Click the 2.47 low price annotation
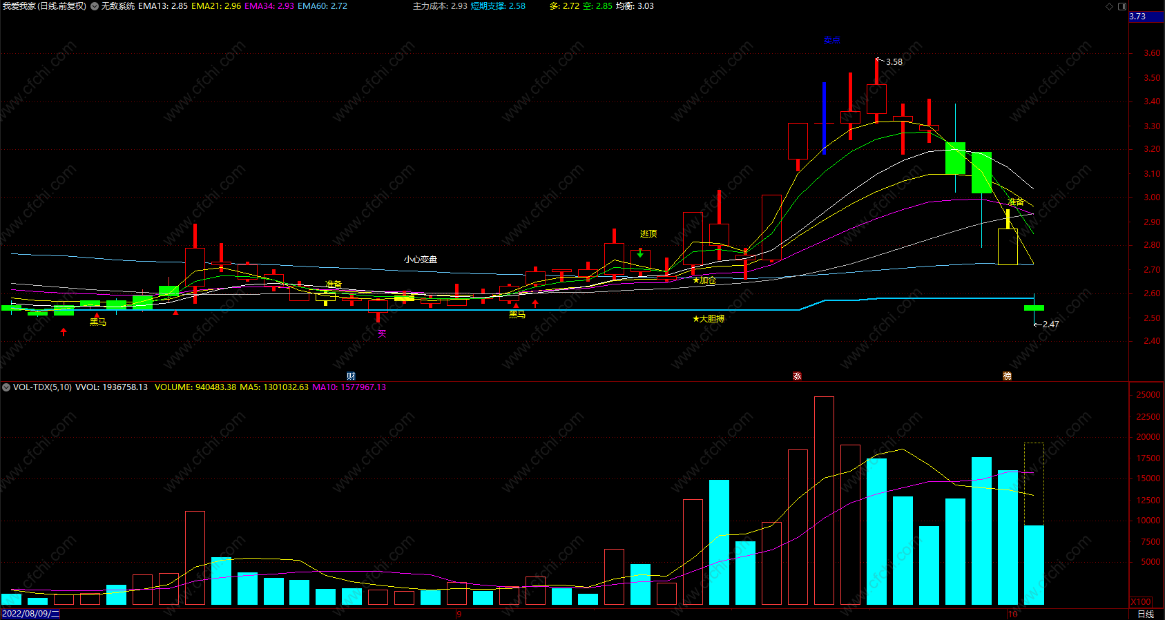 pyautogui.click(x=1050, y=324)
